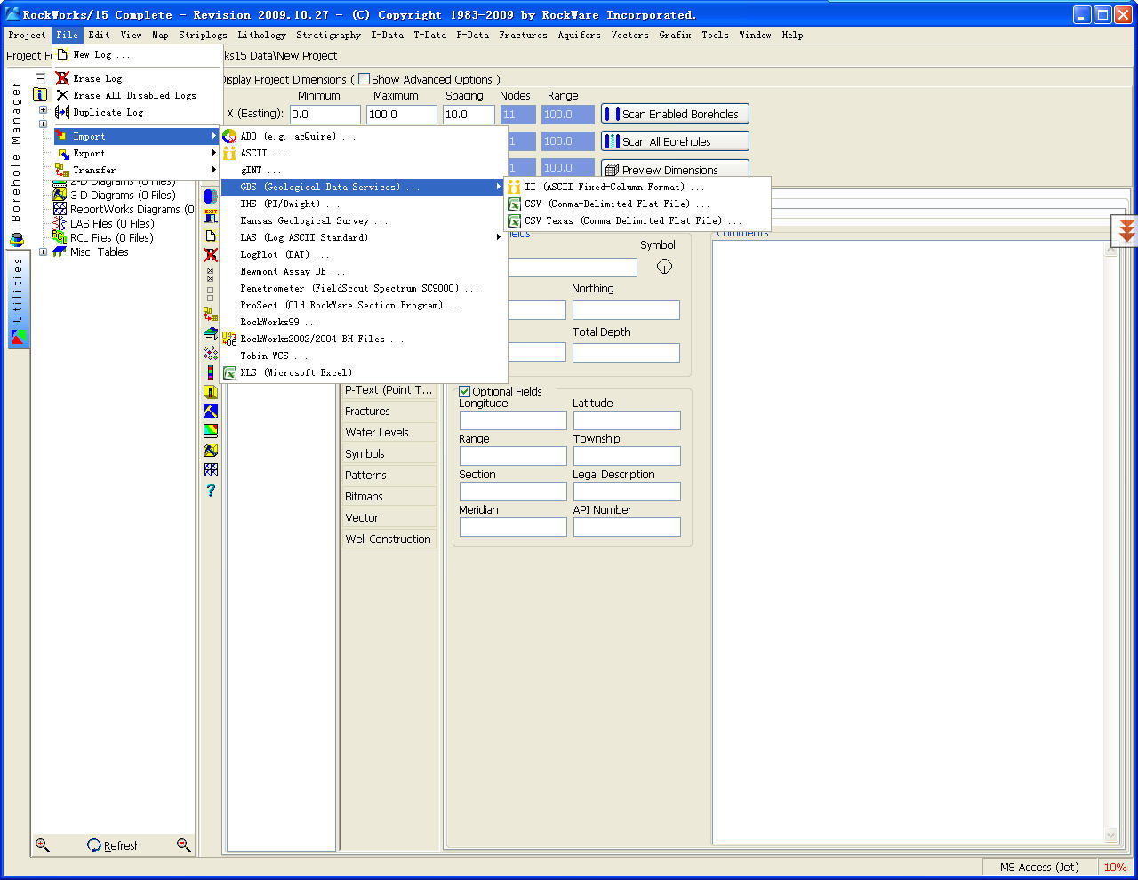Click MS Access (Jet) status bar entry
This screenshot has width=1138, height=880.
click(x=1039, y=868)
